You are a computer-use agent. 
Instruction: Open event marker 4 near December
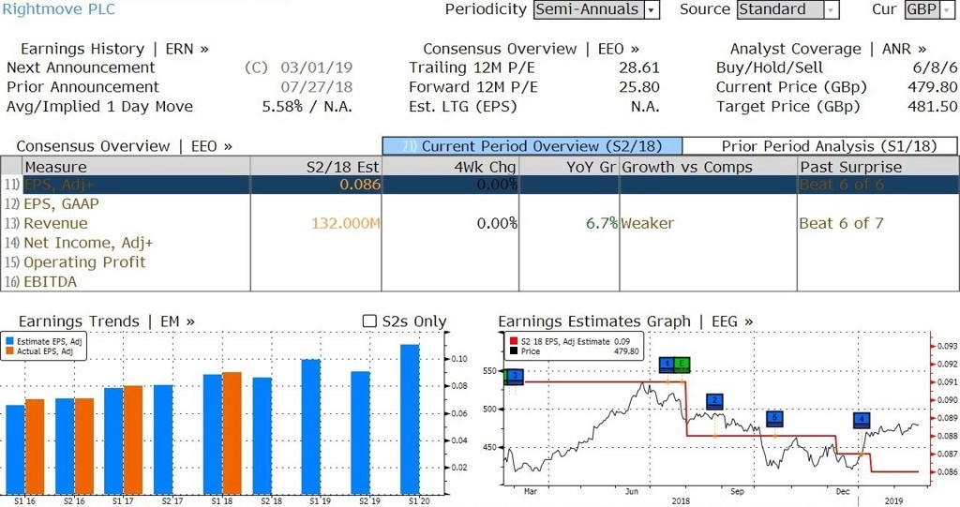pos(862,420)
